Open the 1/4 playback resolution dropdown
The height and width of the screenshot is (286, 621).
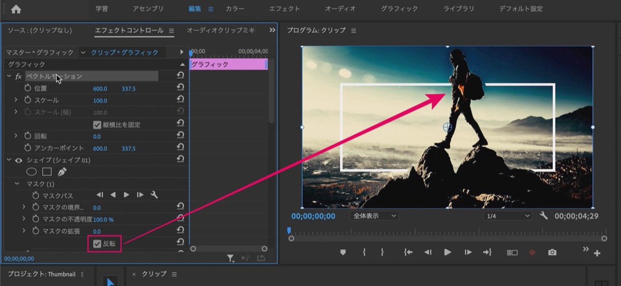[x=508, y=216]
